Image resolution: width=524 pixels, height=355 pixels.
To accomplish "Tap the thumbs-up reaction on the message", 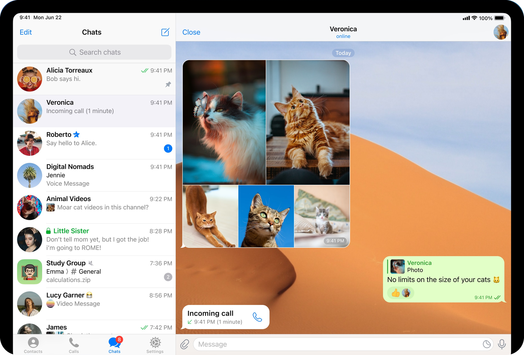I will click(x=396, y=293).
